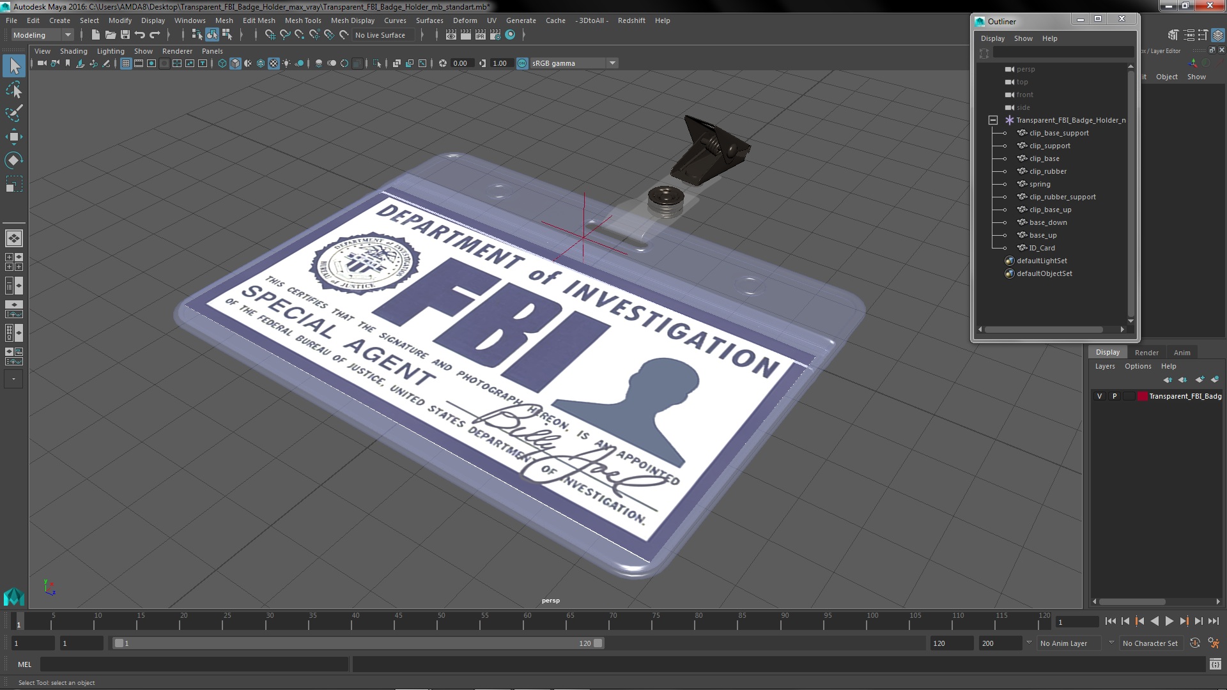Click the Auto Key toggle icon
The width and height of the screenshot is (1227, 690).
tap(1195, 643)
